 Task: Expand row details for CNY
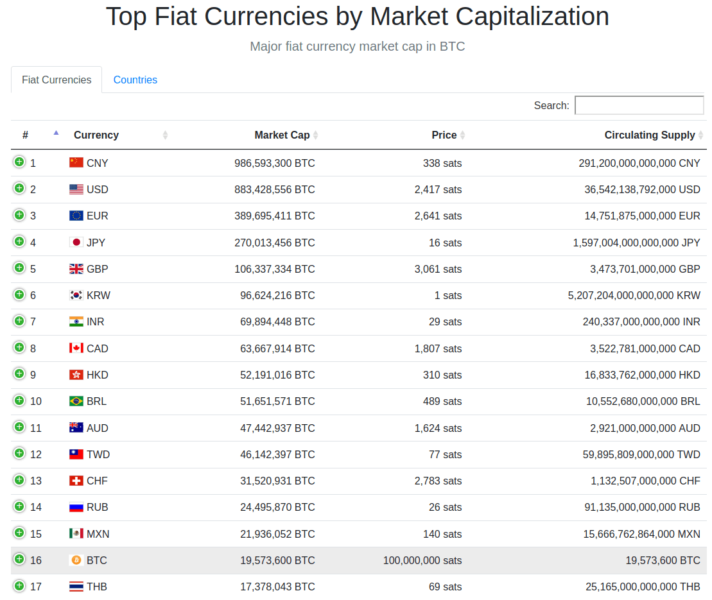(19, 162)
